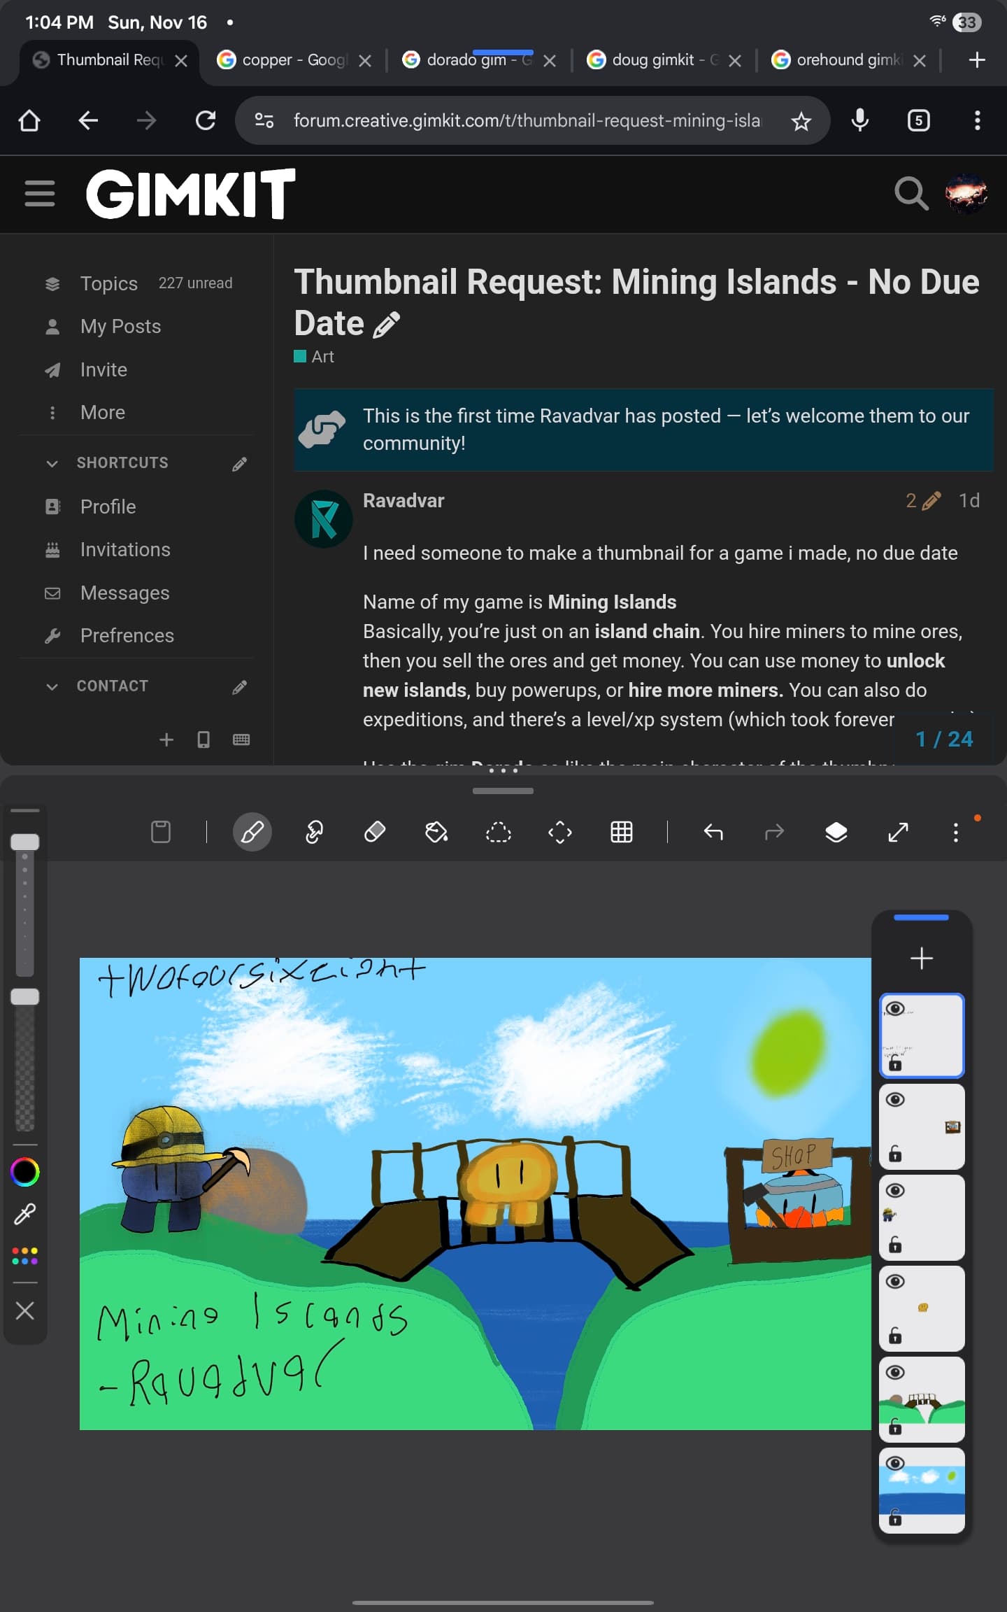The image size is (1007, 1612).
Task: Unlock toggle on the bridge islands layer
Action: (894, 1427)
